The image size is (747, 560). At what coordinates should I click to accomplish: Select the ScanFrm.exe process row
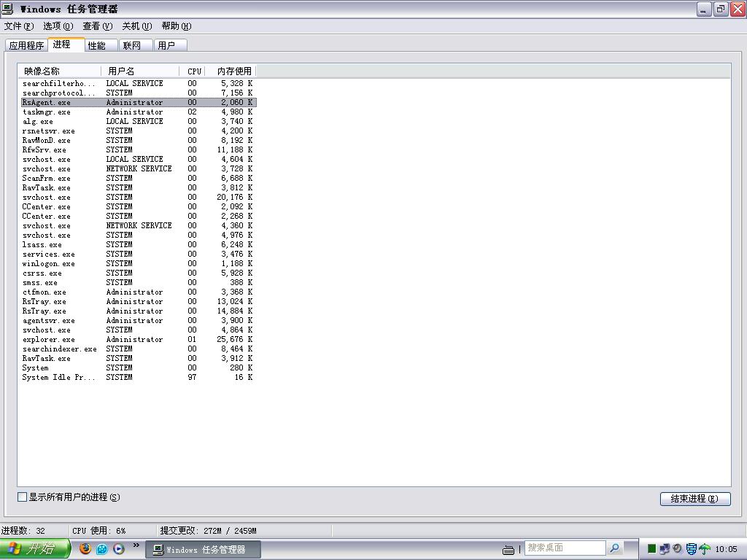tap(138, 178)
